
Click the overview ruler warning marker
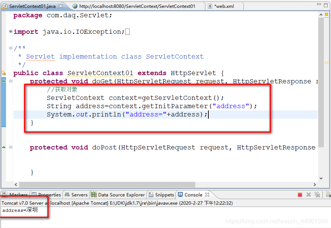[326, 63]
